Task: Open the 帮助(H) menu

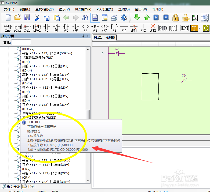Action: [x=158, y=9]
